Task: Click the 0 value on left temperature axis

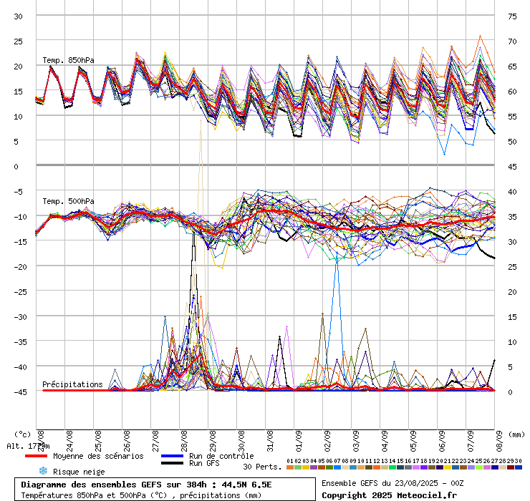Action: click(16, 167)
